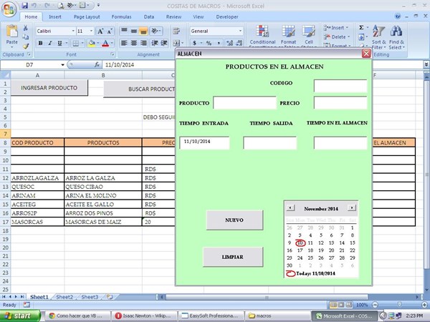Click Delete cells button

coord(336,36)
